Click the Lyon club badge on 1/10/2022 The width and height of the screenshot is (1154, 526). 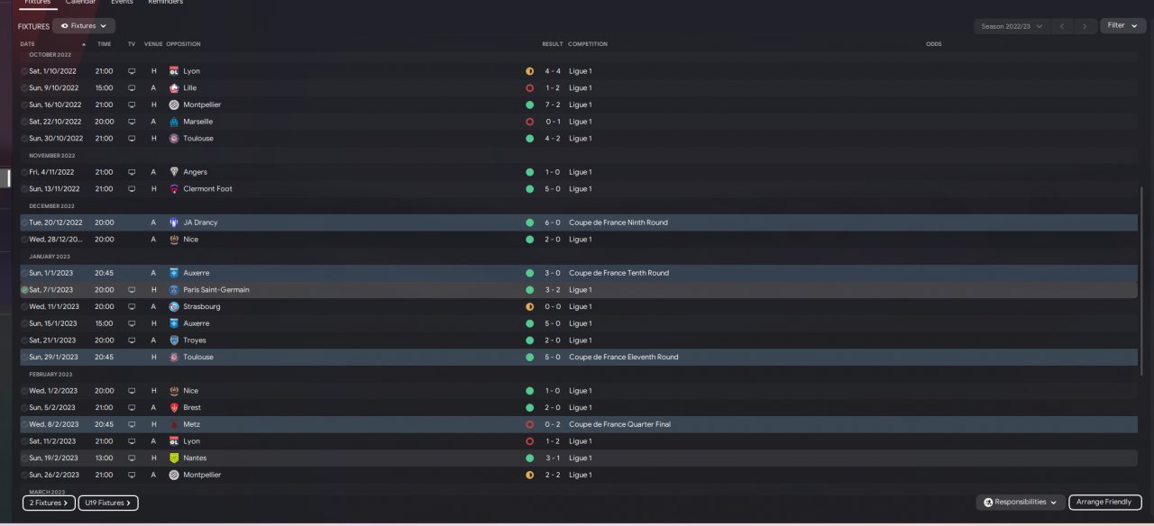pyautogui.click(x=174, y=71)
